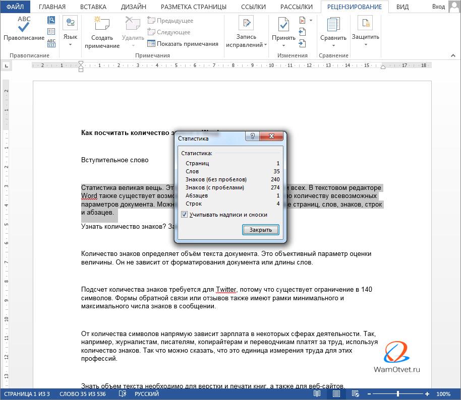The image size is (461, 400).
Task: Expand the Принять dropdown arrow
Action: point(283,46)
